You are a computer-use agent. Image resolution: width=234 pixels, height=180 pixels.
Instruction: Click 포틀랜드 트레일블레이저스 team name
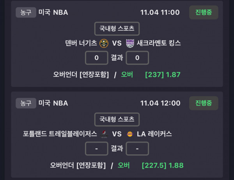(60, 134)
